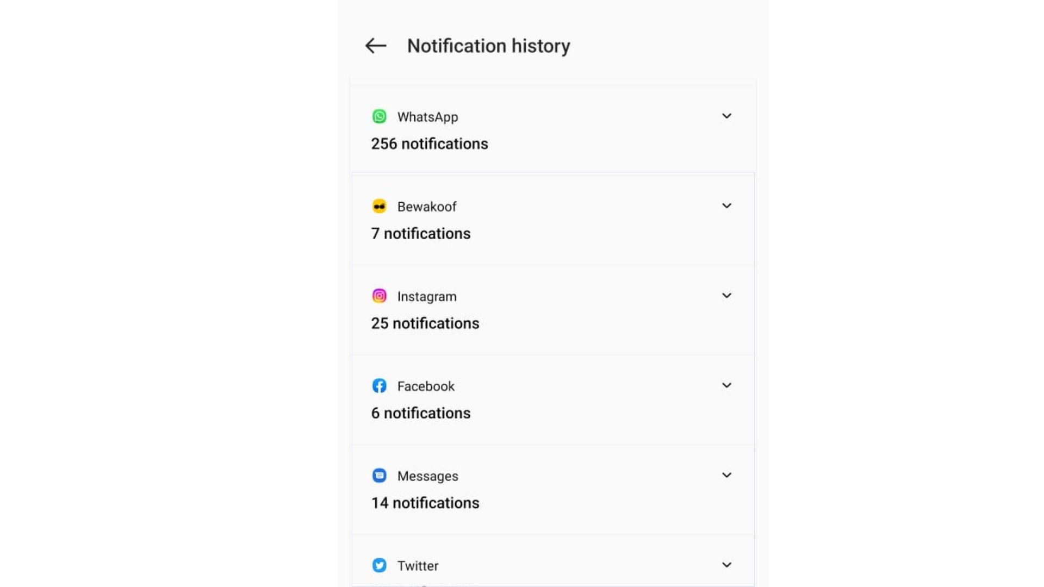Click the Bewakoof app icon

click(380, 206)
